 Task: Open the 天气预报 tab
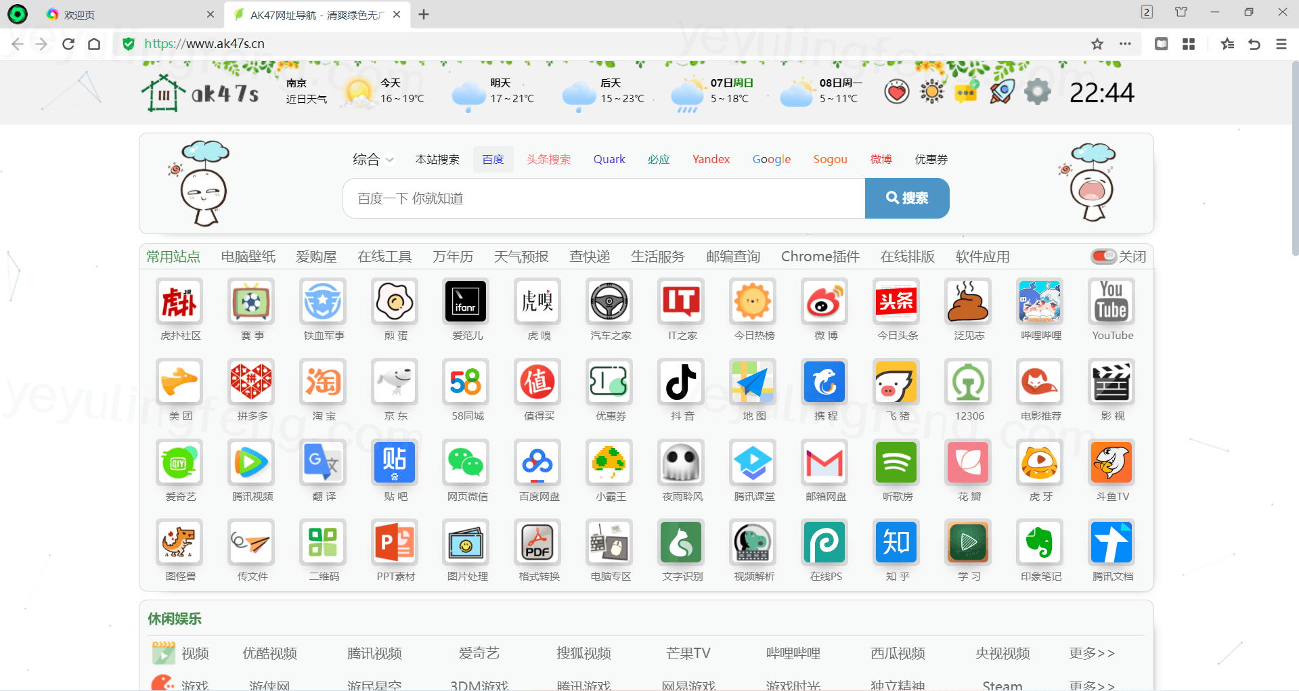coord(521,257)
